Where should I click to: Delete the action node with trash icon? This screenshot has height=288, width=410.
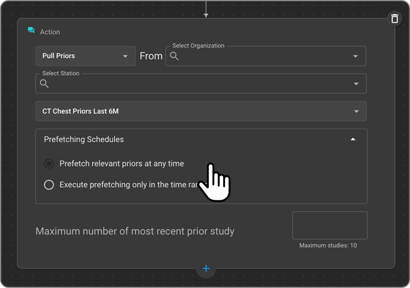click(395, 19)
